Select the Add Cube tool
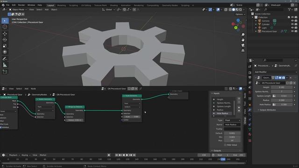This screenshot has width=299, height=168. point(5,72)
